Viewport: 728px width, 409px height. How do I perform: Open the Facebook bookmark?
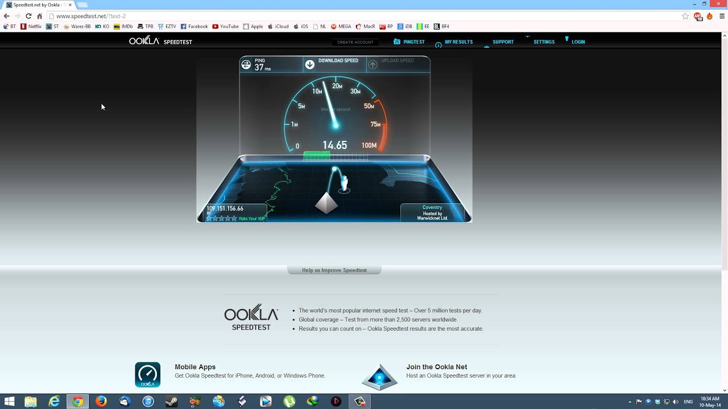coord(194,26)
